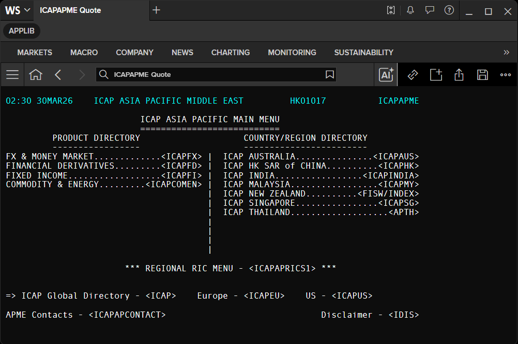Viewport: 518px width, 344px height.
Task: Open the chat messages icon
Action: (430, 10)
